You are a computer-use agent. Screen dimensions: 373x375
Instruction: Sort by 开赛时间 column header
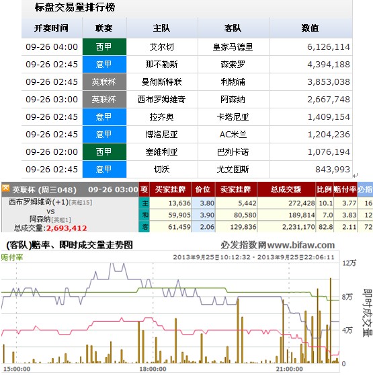pyautogui.click(x=52, y=28)
